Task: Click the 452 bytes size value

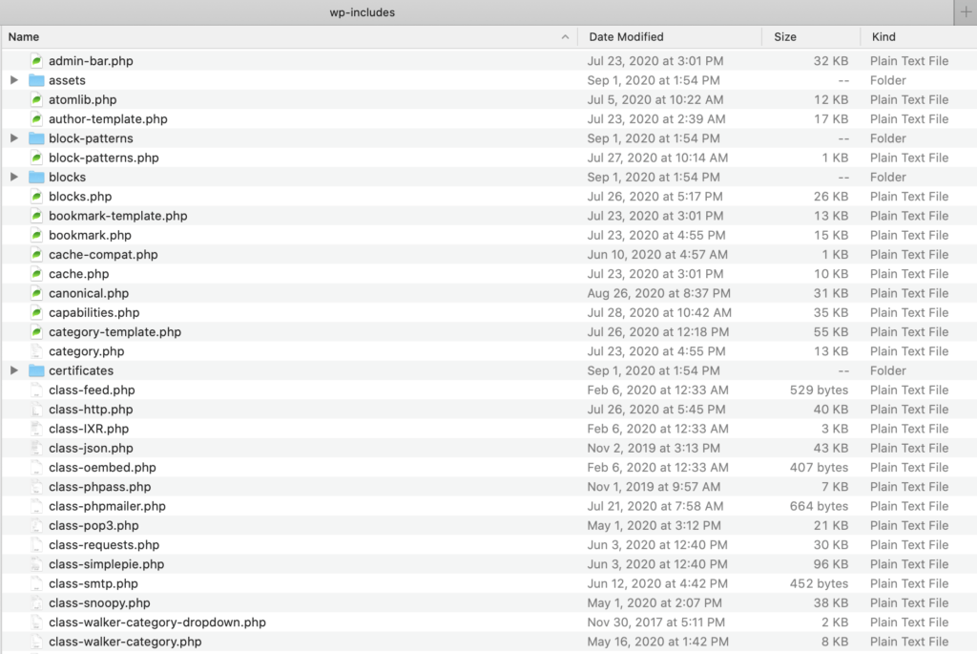Action: pos(819,583)
